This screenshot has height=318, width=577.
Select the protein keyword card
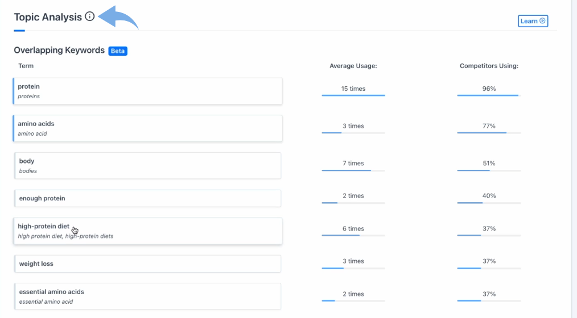[x=147, y=91]
